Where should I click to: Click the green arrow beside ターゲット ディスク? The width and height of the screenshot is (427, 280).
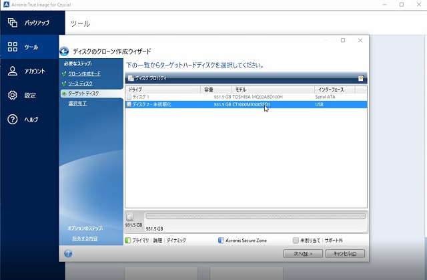(64, 94)
